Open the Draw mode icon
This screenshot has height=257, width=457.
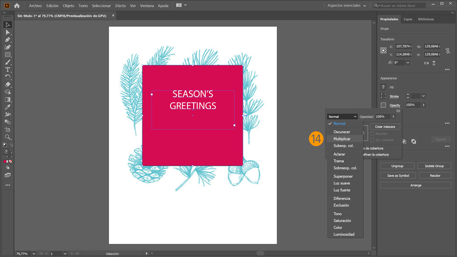(8, 168)
